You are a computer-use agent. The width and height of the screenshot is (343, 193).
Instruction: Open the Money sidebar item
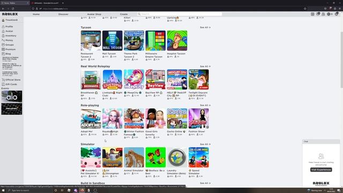[x=7, y=40]
